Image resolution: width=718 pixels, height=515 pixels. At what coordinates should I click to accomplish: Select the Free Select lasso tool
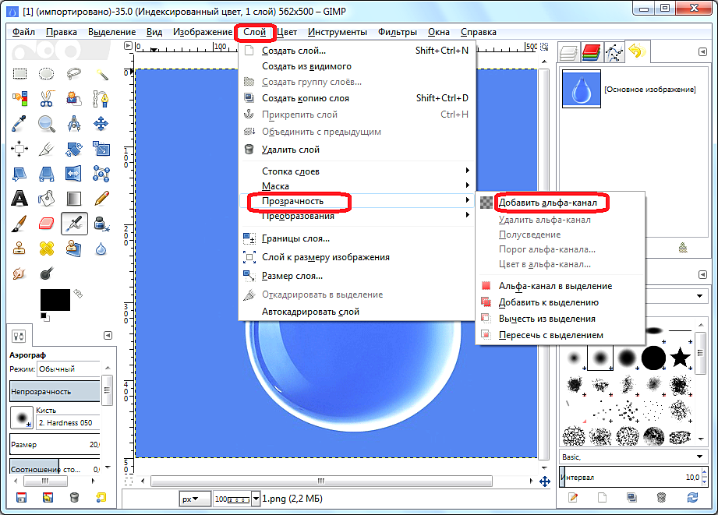(x=73, y=74)
